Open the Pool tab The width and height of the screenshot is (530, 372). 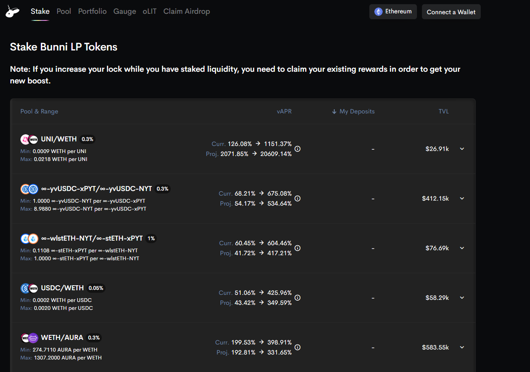(x=64, y=11)
